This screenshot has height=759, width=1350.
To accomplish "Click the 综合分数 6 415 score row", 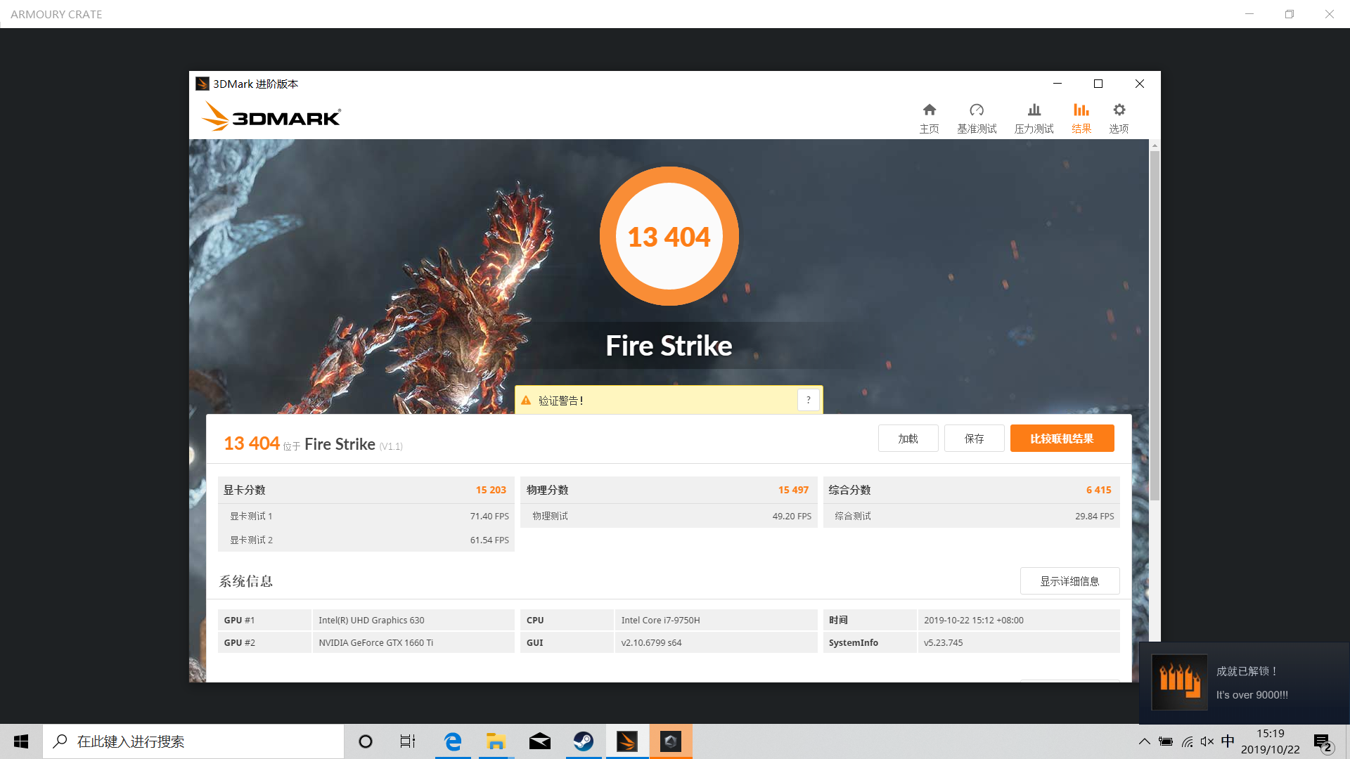I will coord(971,490).
